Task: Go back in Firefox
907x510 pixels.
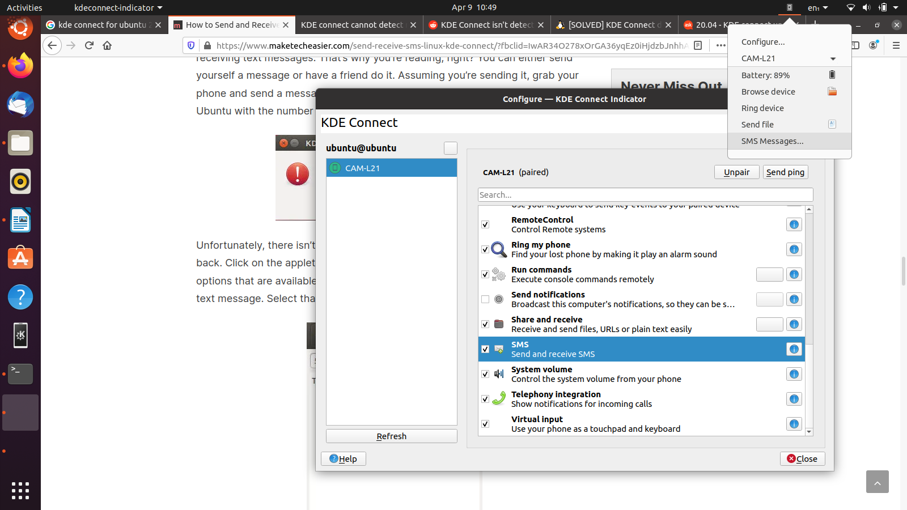Action: [52, 45]
